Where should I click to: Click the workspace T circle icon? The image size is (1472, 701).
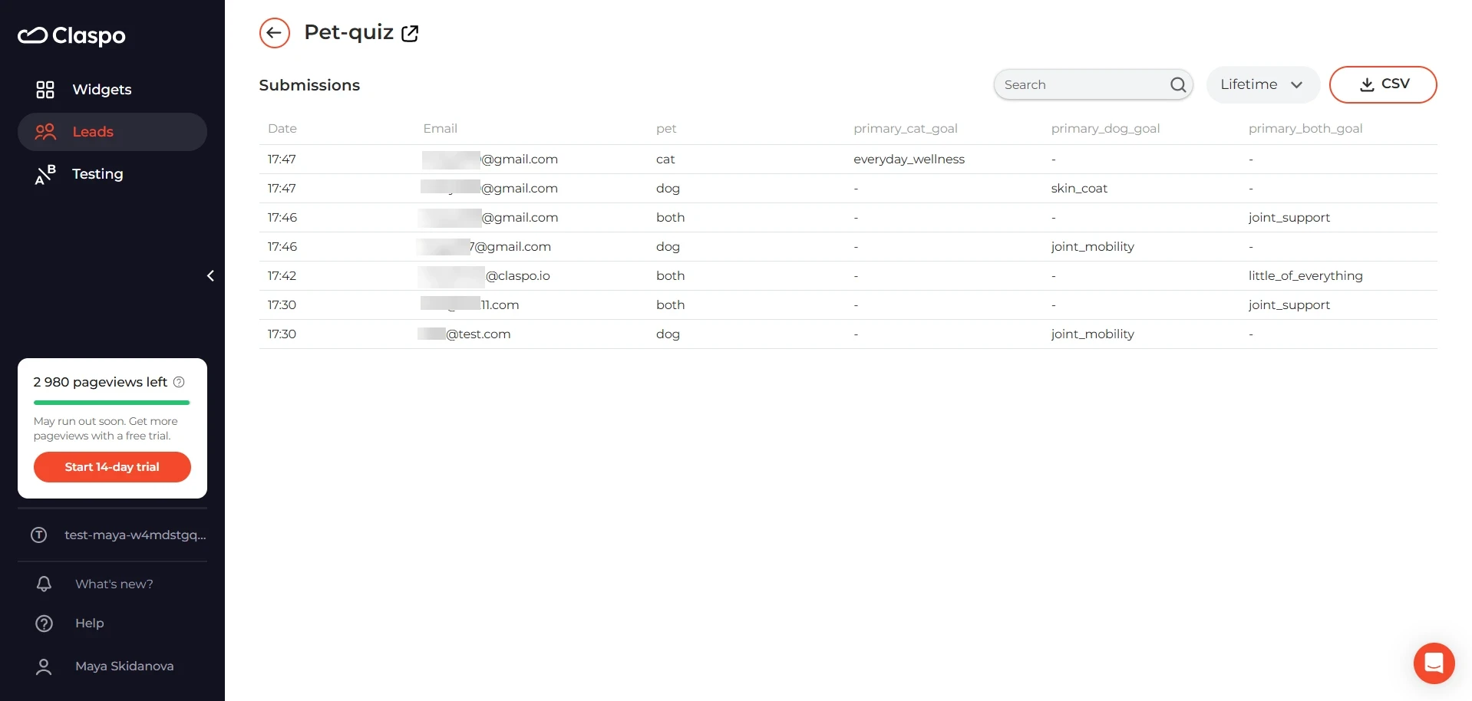[x=39, y=535]
